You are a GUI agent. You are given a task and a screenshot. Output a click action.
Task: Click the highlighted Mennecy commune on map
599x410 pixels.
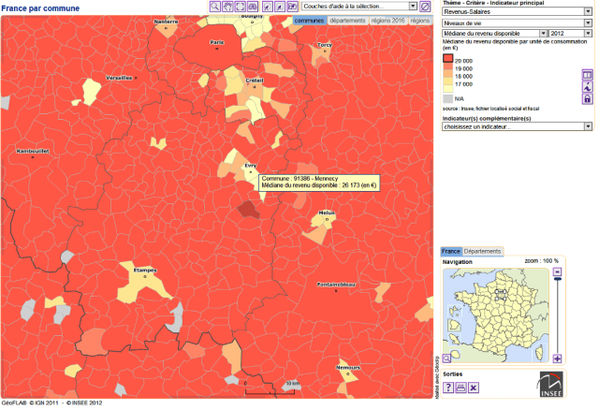(x=249, y=210)
